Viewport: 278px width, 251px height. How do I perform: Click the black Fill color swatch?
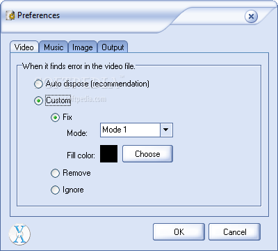108,154
